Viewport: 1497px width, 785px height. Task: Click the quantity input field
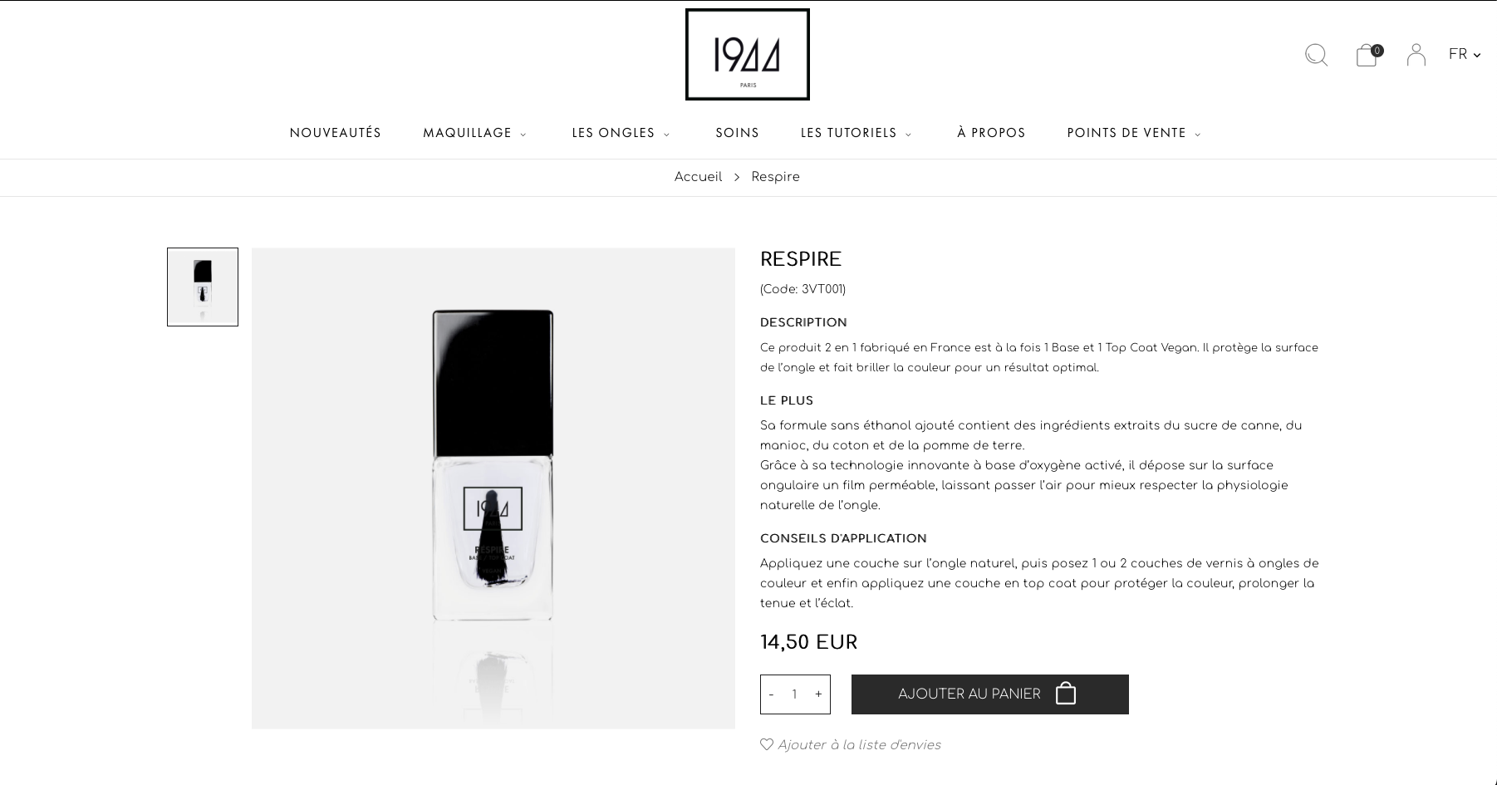[x=795, y=694]
